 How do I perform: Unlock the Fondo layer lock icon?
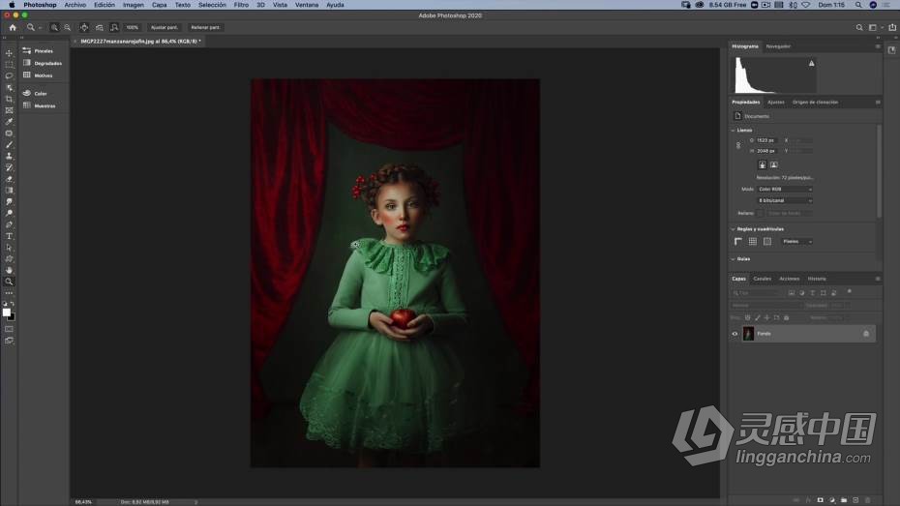click(866, 334)
